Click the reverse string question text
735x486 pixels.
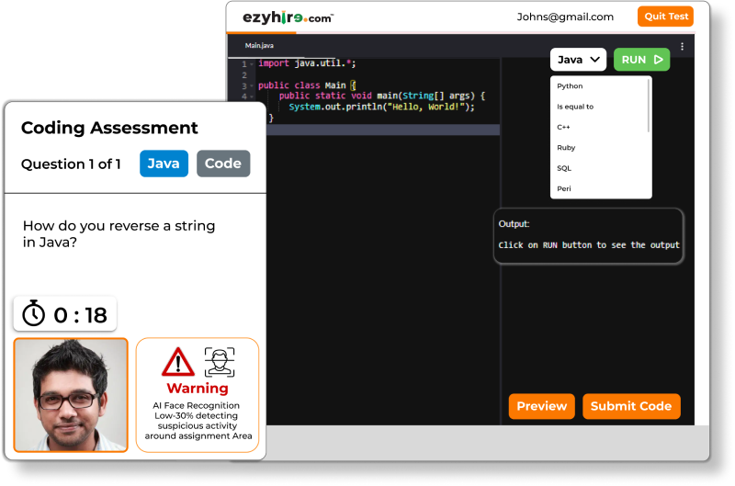point(119,234)
